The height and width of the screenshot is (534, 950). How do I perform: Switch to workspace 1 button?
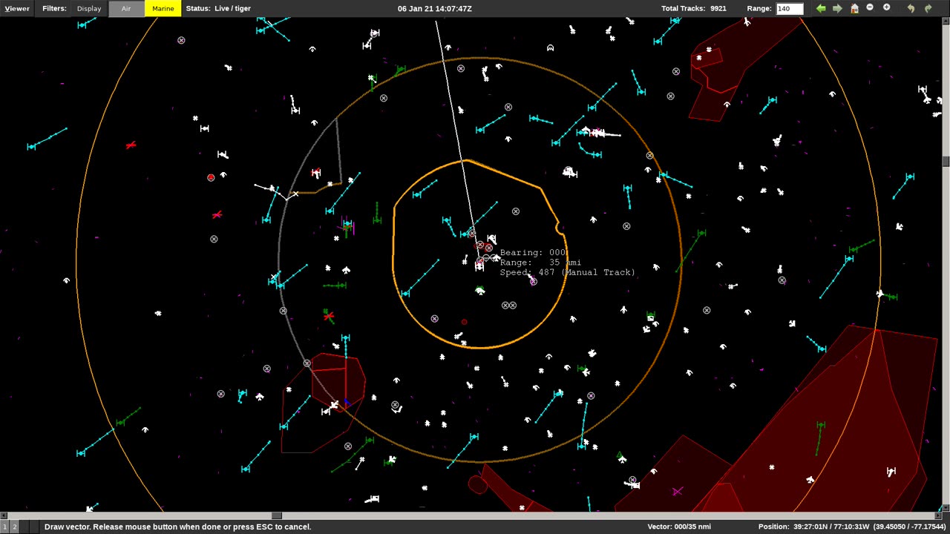4,527
